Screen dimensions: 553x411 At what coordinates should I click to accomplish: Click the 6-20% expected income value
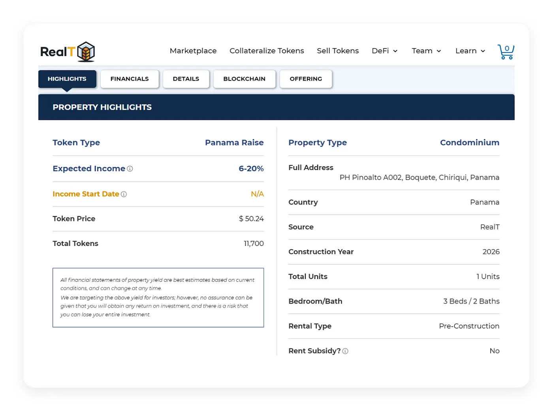[x=251, y=169]
